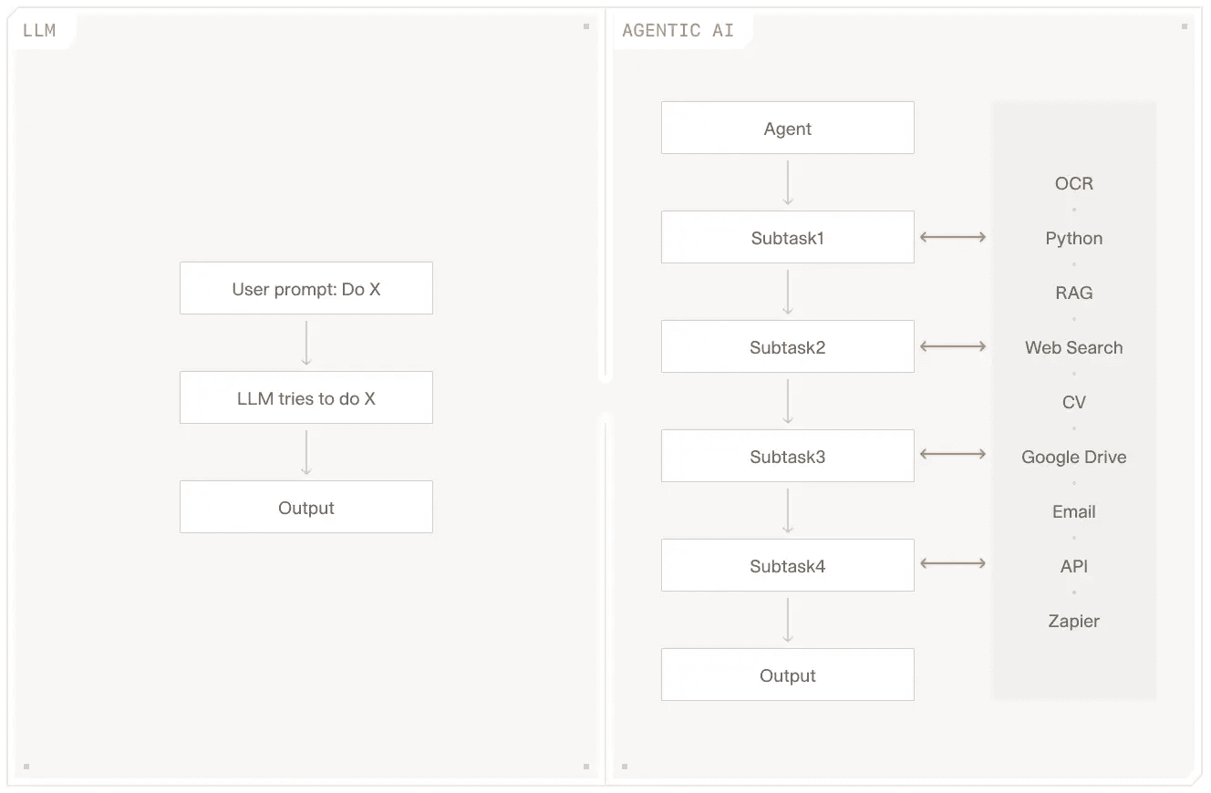The height and width of the screenshot is (793, 1211).
Task: Select the Subtask2 box
Action: (788, 347)
